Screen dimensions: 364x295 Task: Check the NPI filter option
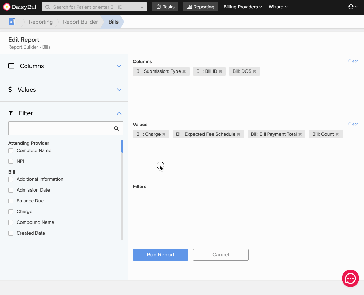[10, 161]
